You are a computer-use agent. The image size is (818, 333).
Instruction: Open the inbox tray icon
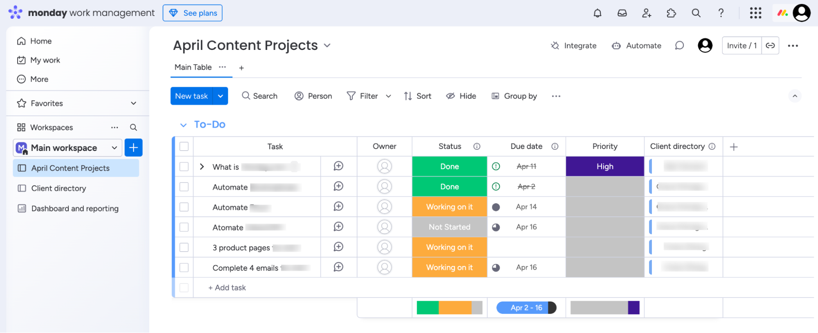coord(622,13)
